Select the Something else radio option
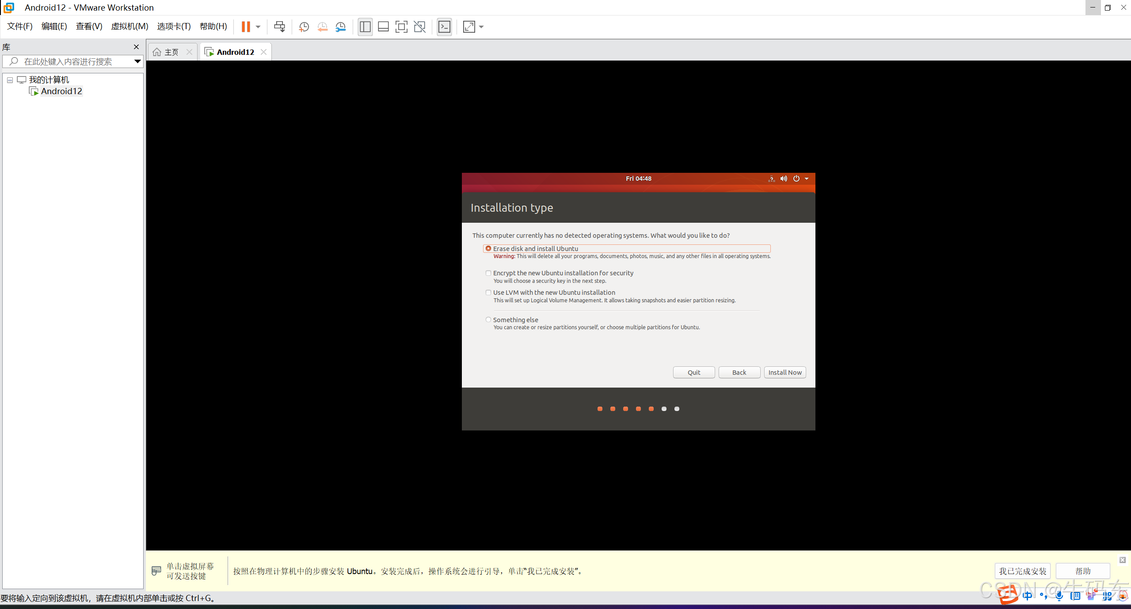Image resolution: width=1131 pixels, height=609 pixels. [488, 320]
